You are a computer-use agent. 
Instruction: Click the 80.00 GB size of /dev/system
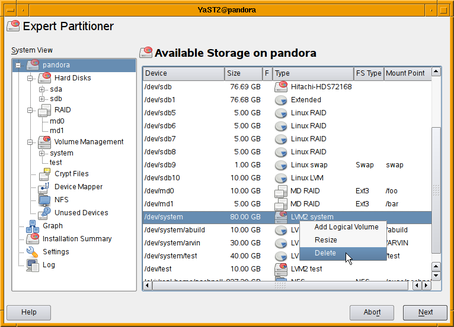click(x=245, y=217)
